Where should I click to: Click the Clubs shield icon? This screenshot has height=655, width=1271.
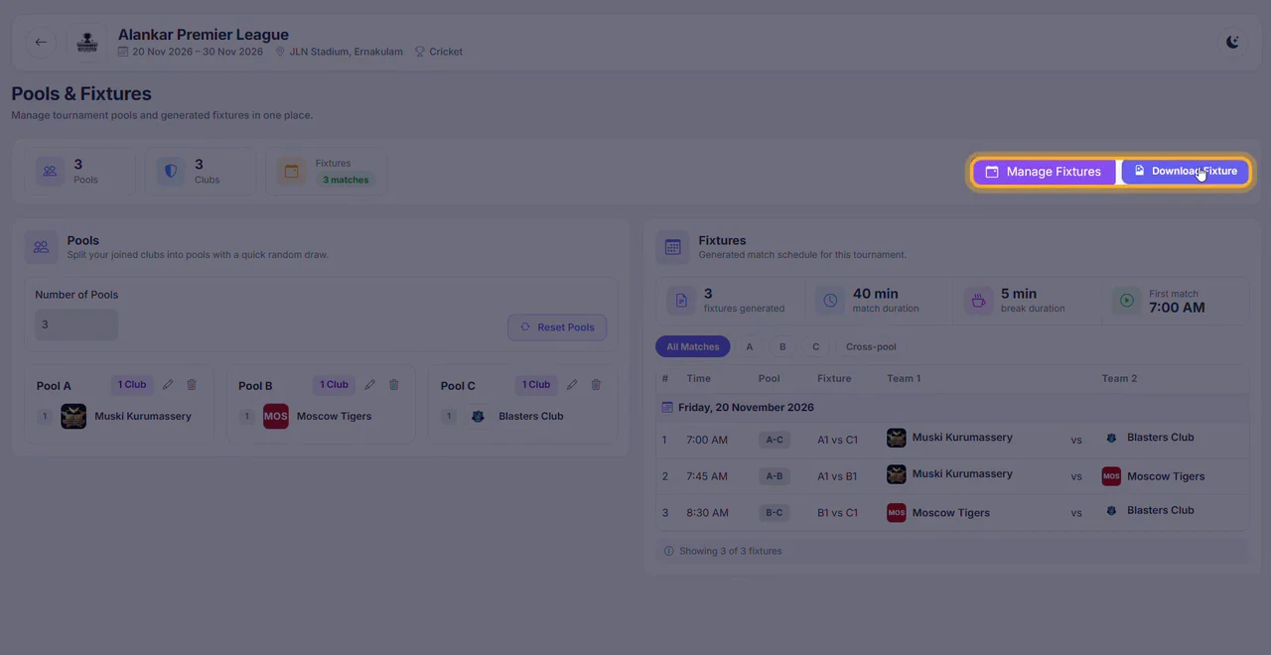(171, 172)
